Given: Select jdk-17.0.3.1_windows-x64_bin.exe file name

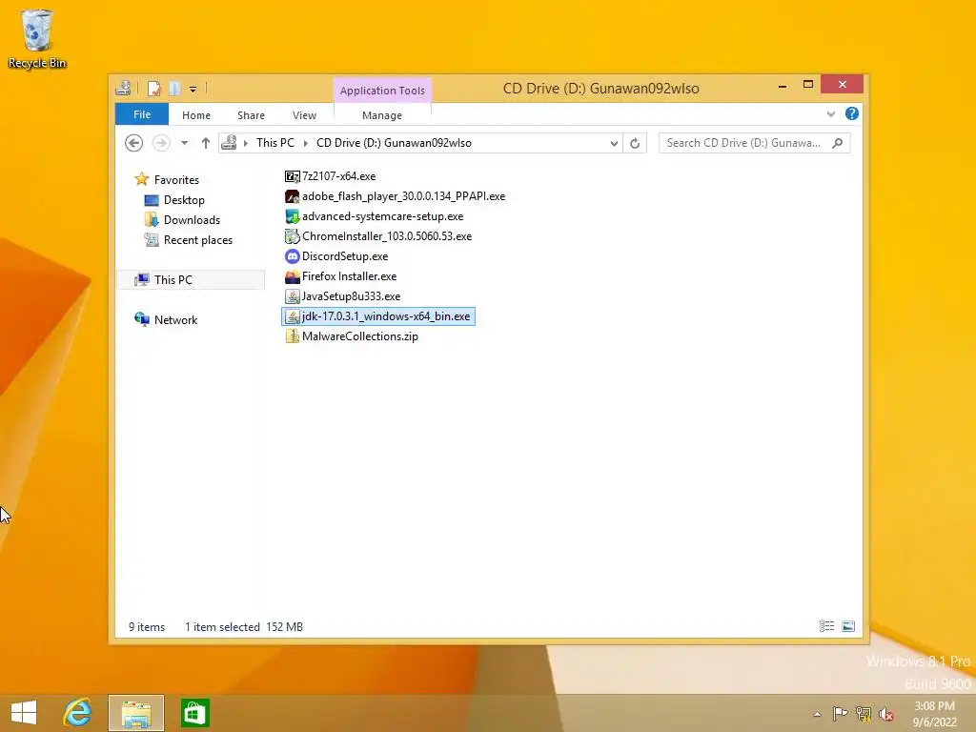Looking at the screenshot, I should click(x=385, y=316).
